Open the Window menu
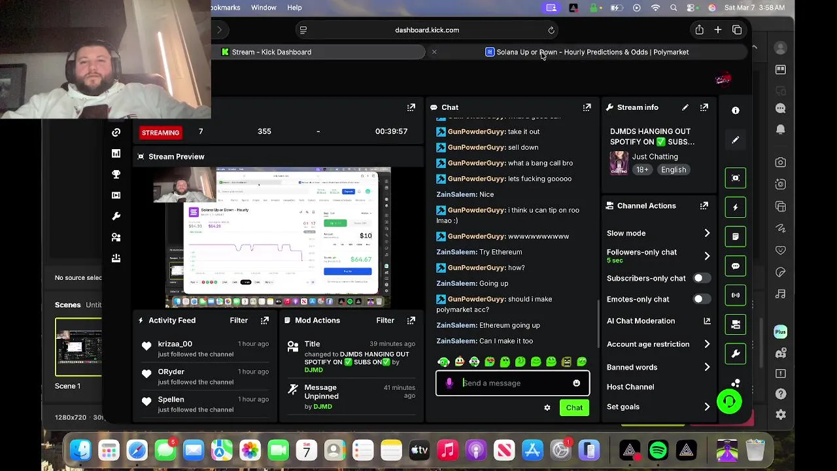This screenshot has width=837, height=471. (x=264, y=8)
